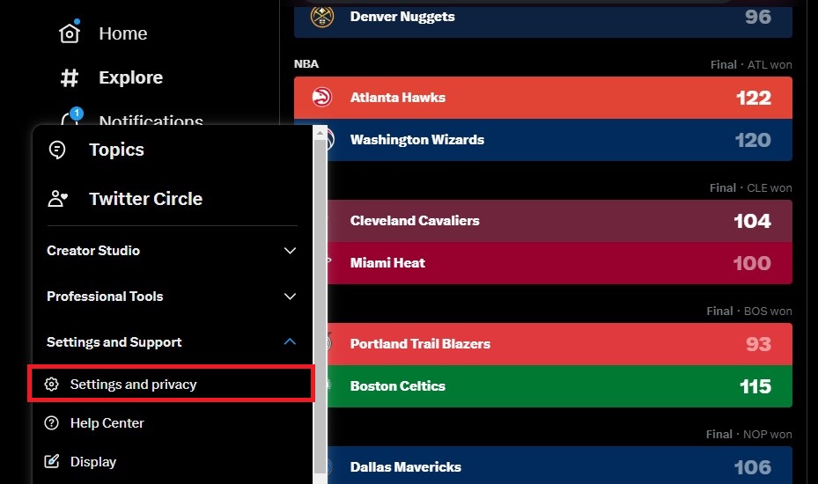This screenshot has width=818, height=484.
Task: Click the Display pencil icon
Action: point(52,462)
